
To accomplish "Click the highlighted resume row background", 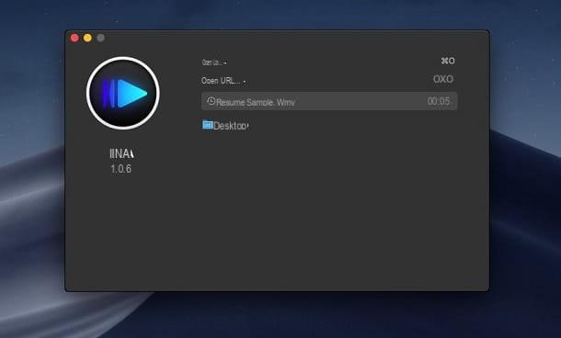I will [x=329, y=101].
